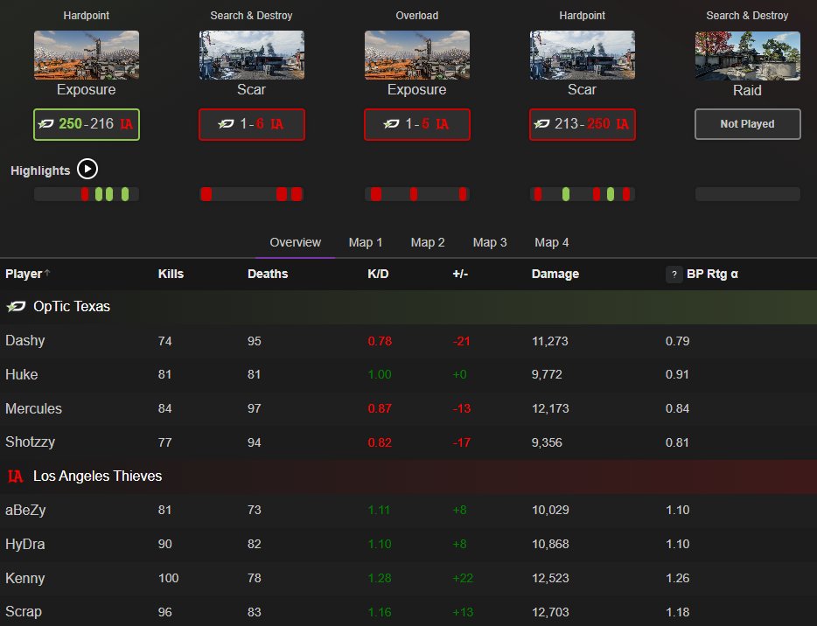Viewport: 817px width, 626px height.
Task: Sort by the +/- column header
Action: tap(460, 274)
